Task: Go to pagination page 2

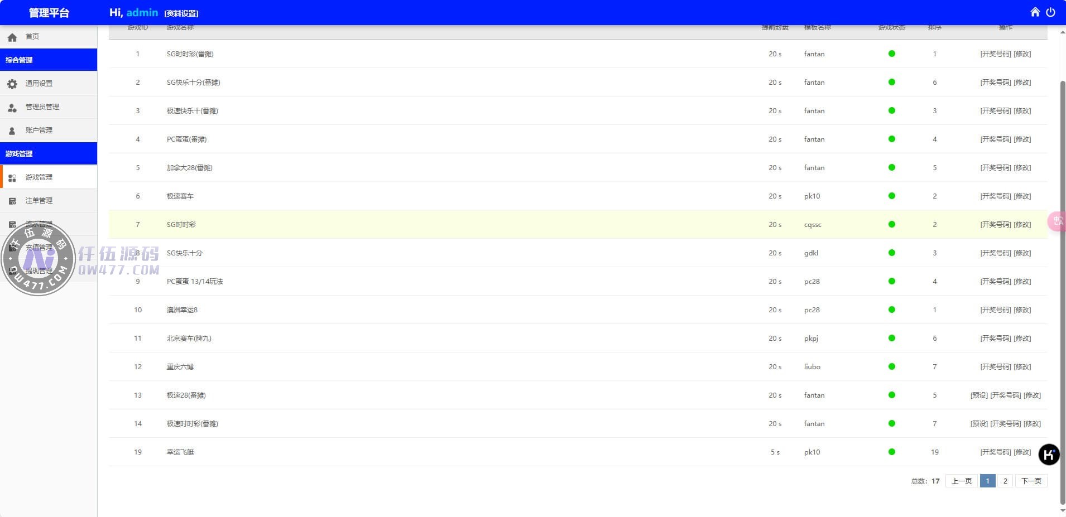Action: click(x=1005, y=481)
